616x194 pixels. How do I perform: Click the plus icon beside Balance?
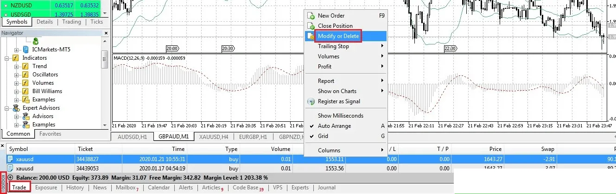10,177
